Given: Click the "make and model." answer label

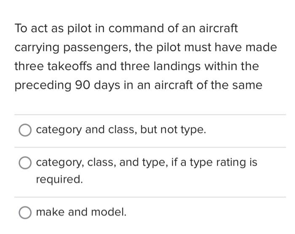Looking at the screenshot, I should (81, 212).
